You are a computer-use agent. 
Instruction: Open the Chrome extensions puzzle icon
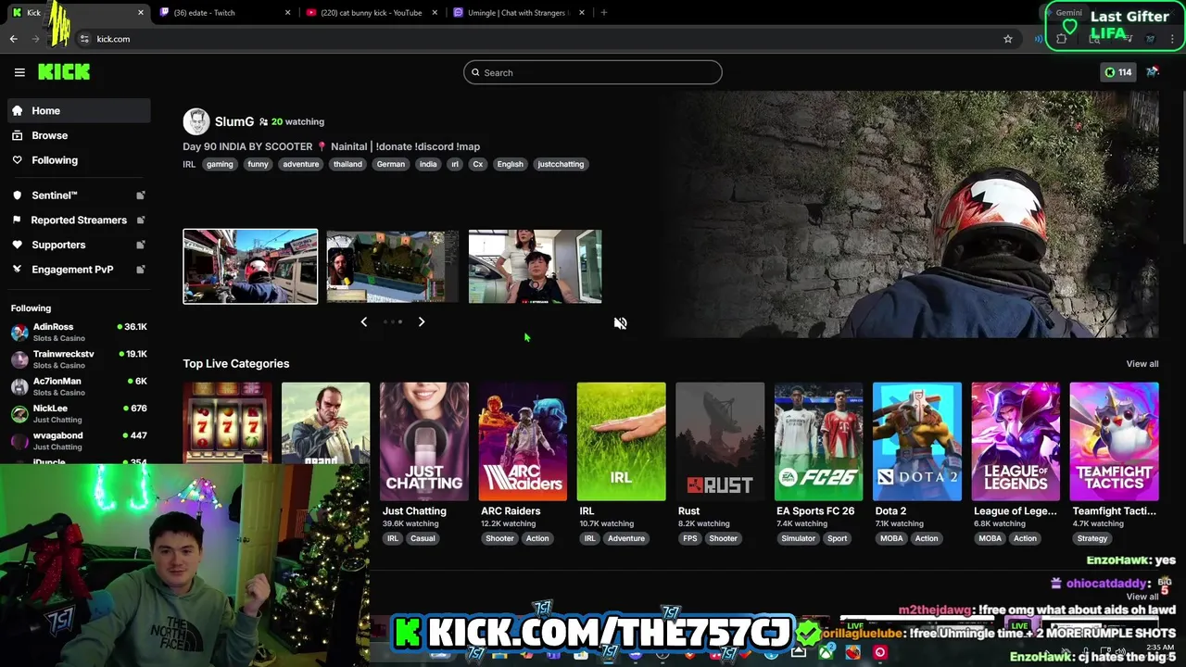pyautogui.click(x=1062, y=39)
